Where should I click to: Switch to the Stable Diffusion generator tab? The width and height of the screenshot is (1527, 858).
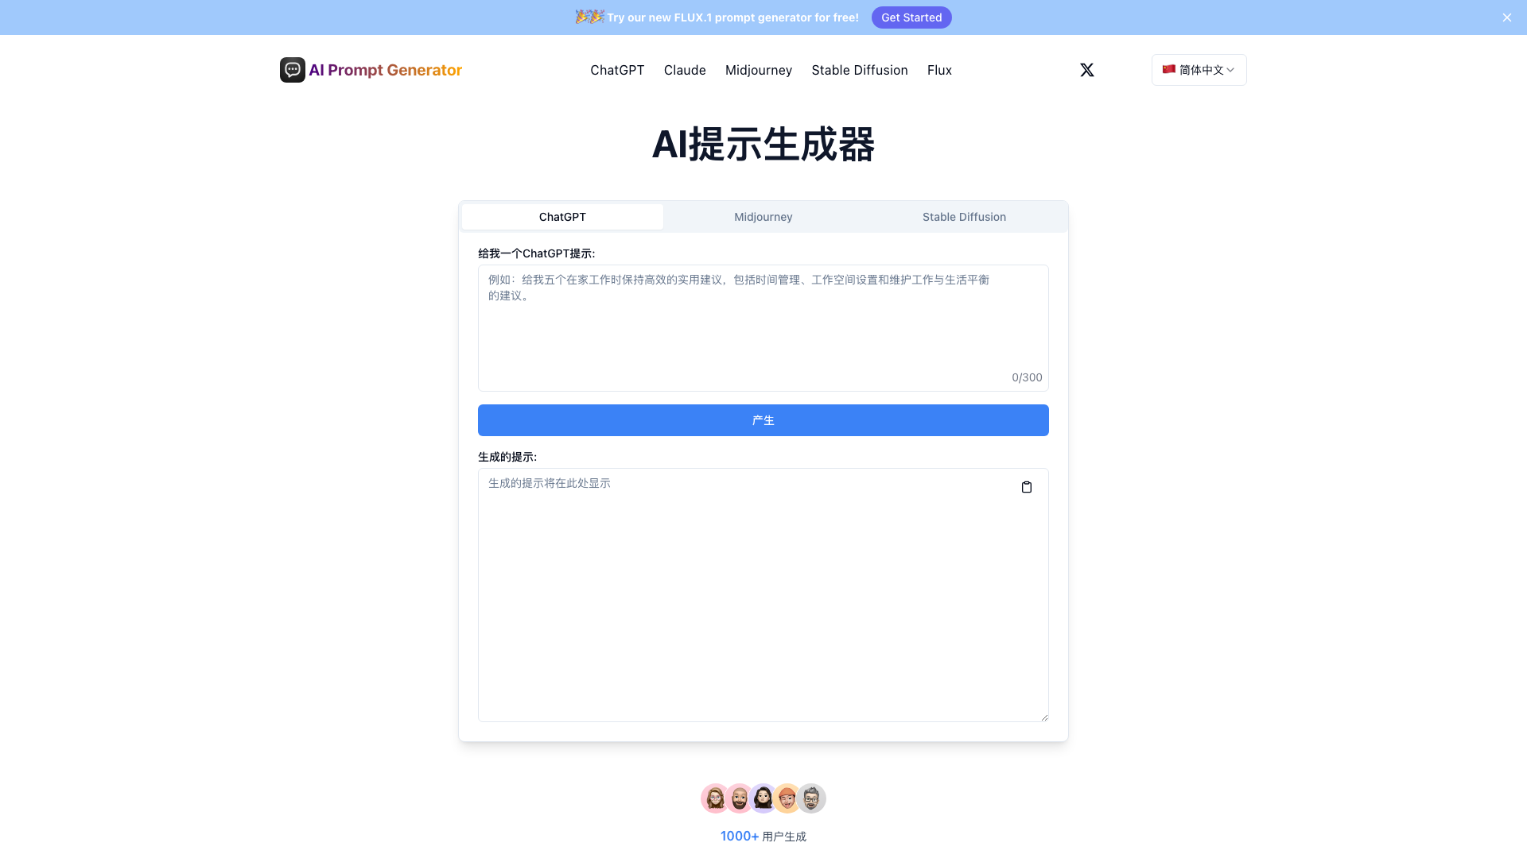(964, 217)
